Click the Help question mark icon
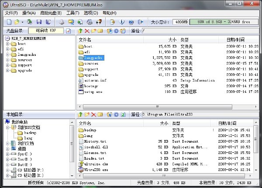 pos(131,22)
